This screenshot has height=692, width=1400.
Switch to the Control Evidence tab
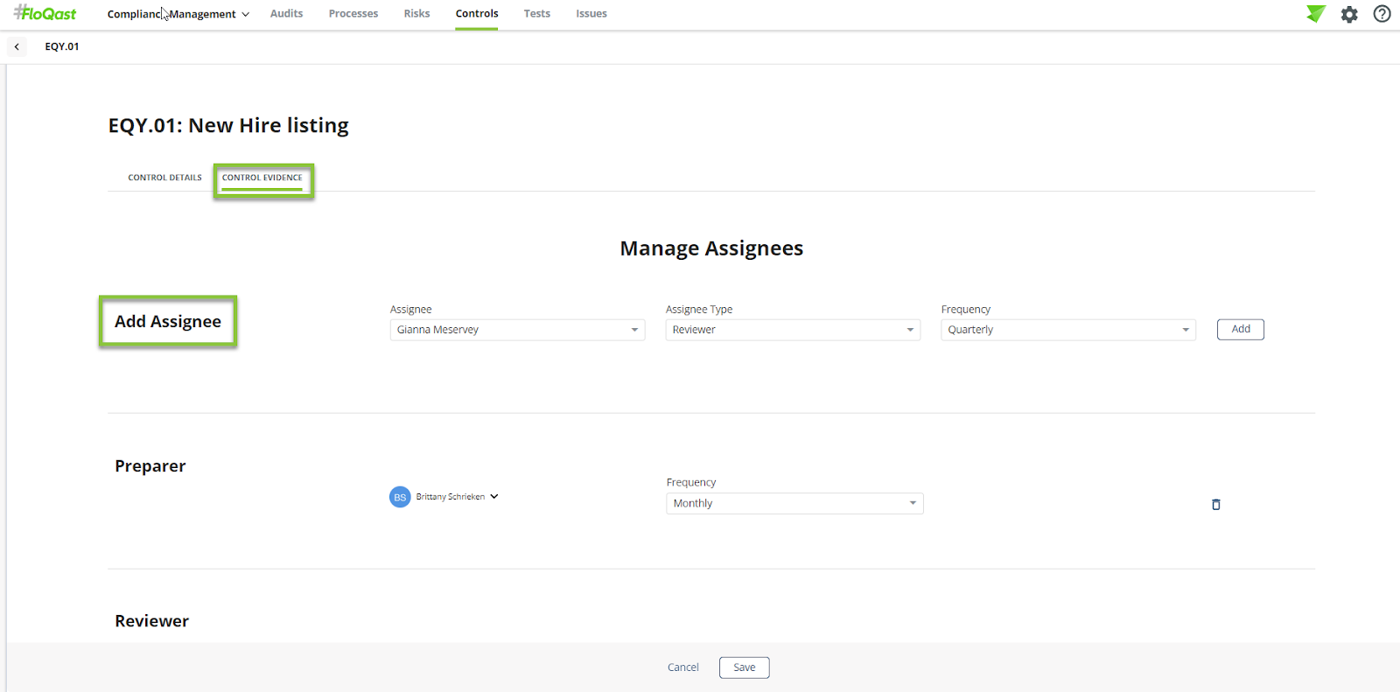coord(262,178)
